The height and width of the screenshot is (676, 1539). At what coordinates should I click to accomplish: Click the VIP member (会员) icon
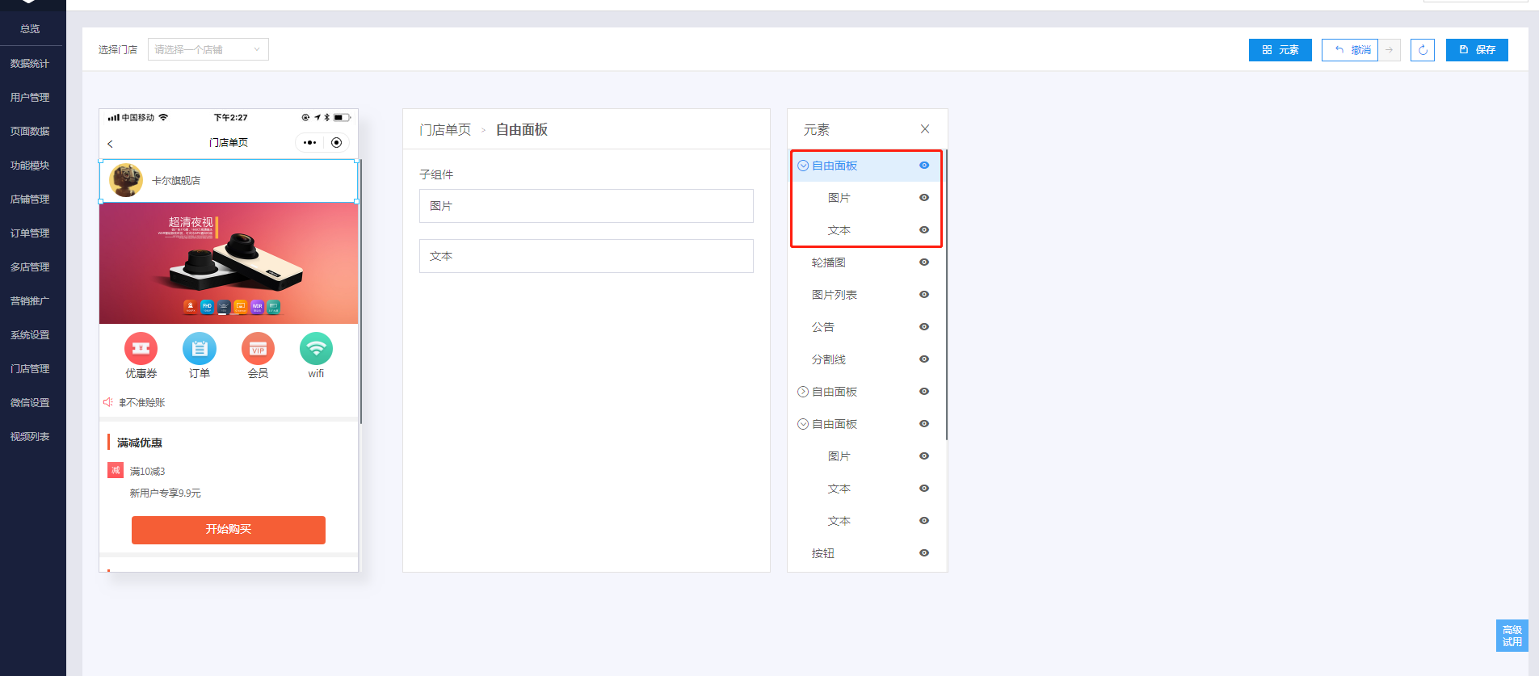258,349
